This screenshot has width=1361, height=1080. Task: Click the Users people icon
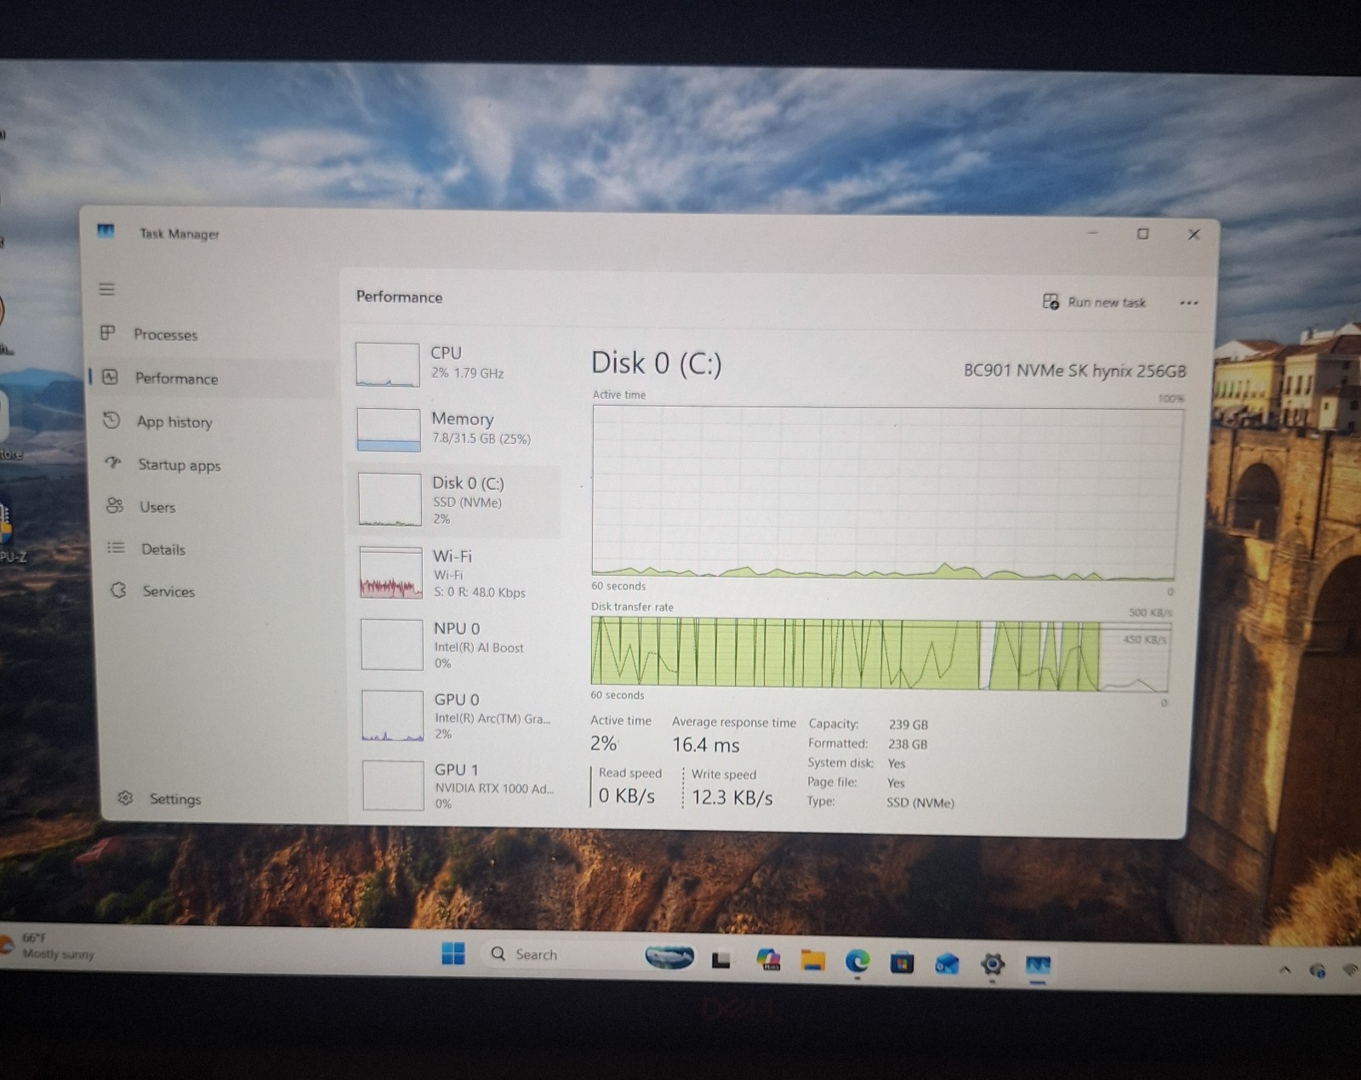pos(115,505)
